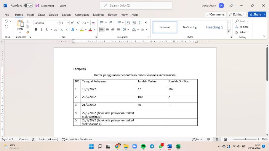The width and height of the screenshot is (269, 151).
Task: Open the References tab
Action: (82, 15)
